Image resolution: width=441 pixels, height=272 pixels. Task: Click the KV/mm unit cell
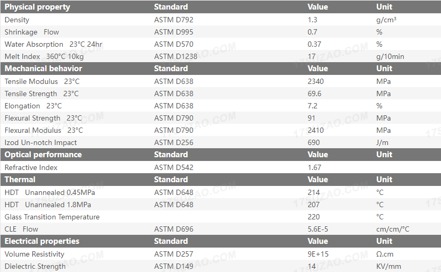pos(388,266)
